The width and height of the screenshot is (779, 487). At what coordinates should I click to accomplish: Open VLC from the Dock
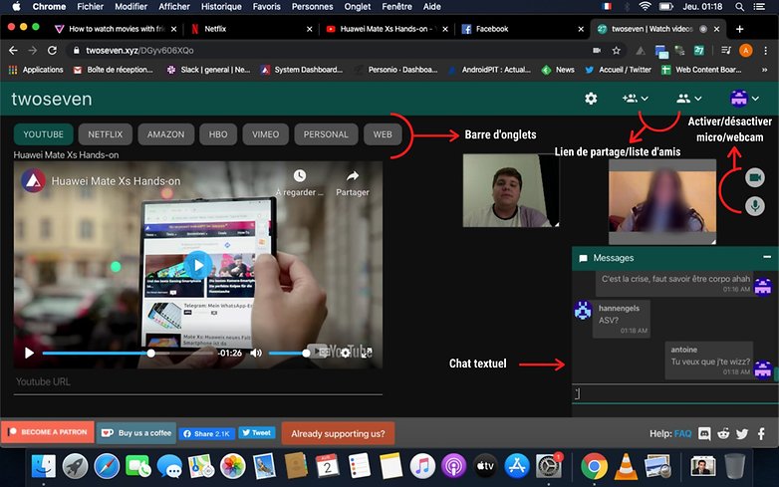pos(626,466)
